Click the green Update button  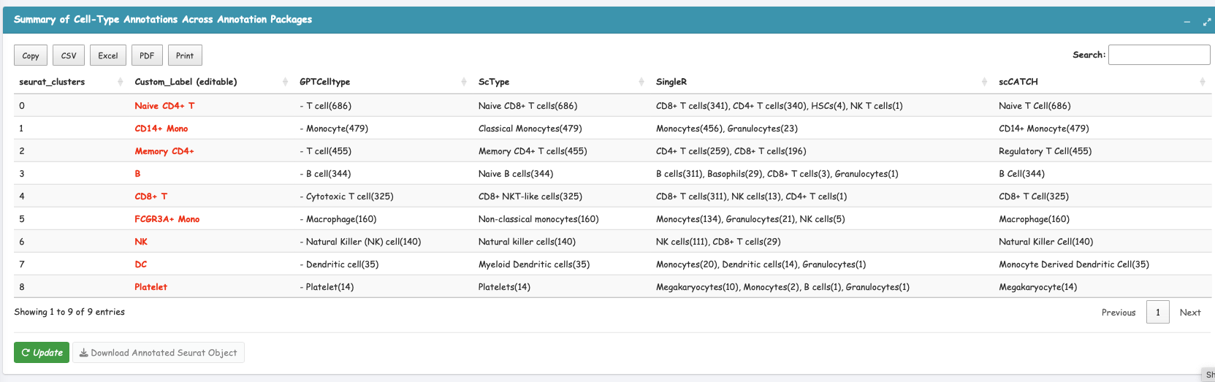click(42, 353)
